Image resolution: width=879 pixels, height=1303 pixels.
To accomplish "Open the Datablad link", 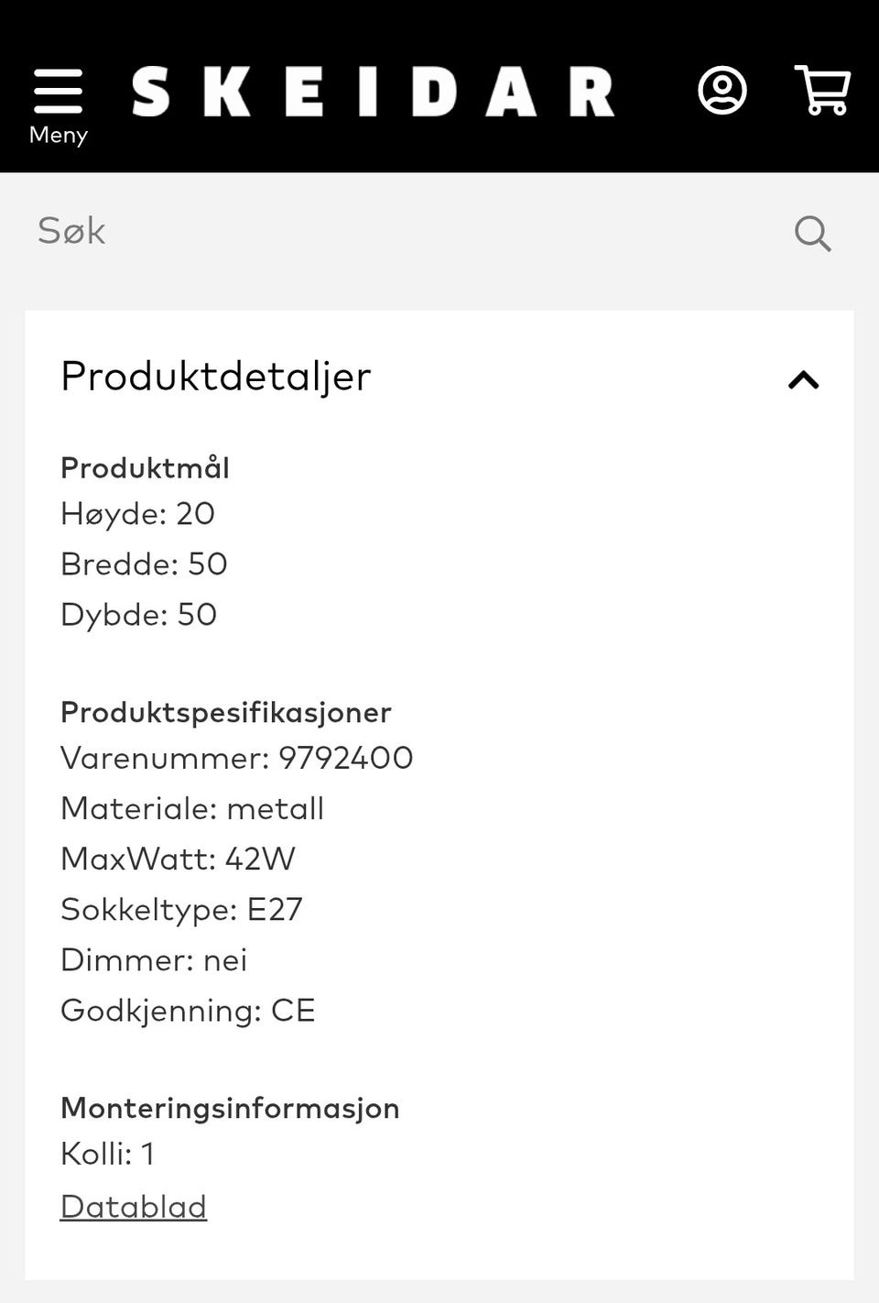I will coord(134,1207).
